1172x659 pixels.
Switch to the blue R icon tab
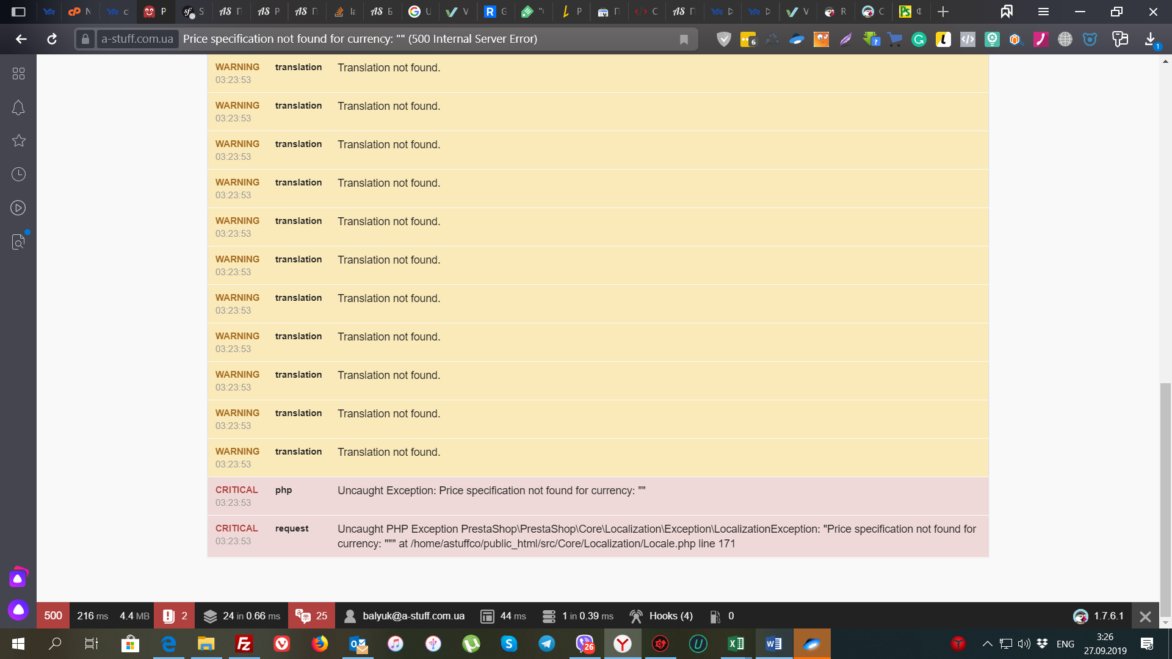tap(496, 12)
